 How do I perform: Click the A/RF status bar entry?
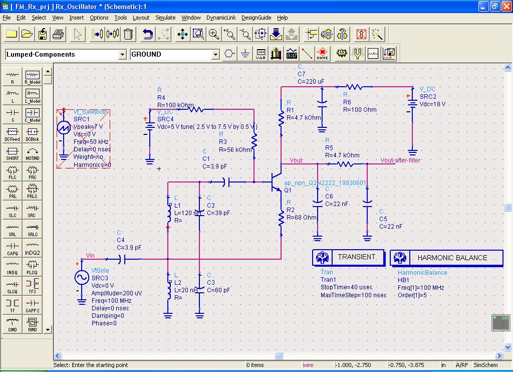click(x=461, y=365)
